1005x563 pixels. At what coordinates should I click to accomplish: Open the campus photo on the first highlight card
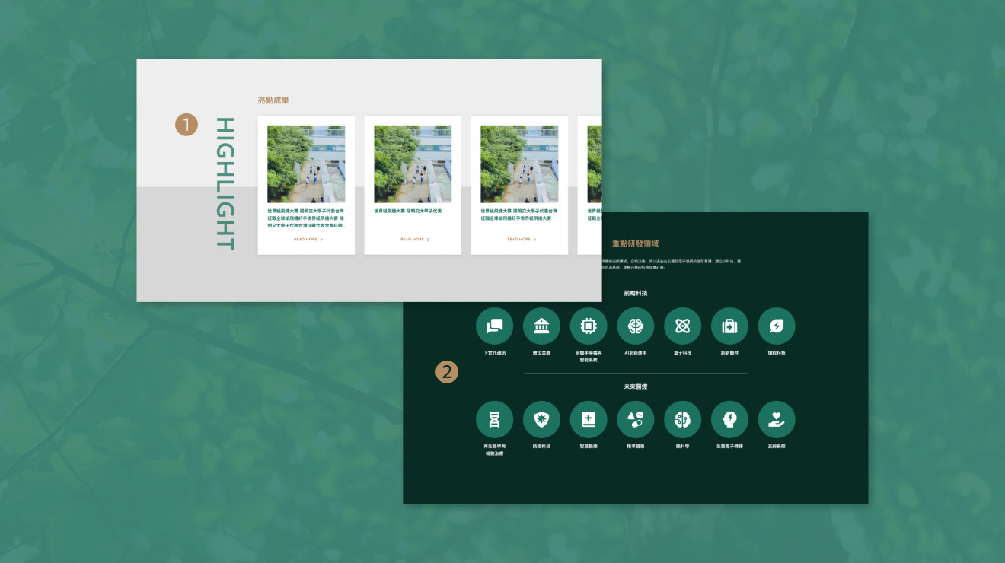(306, 164)
